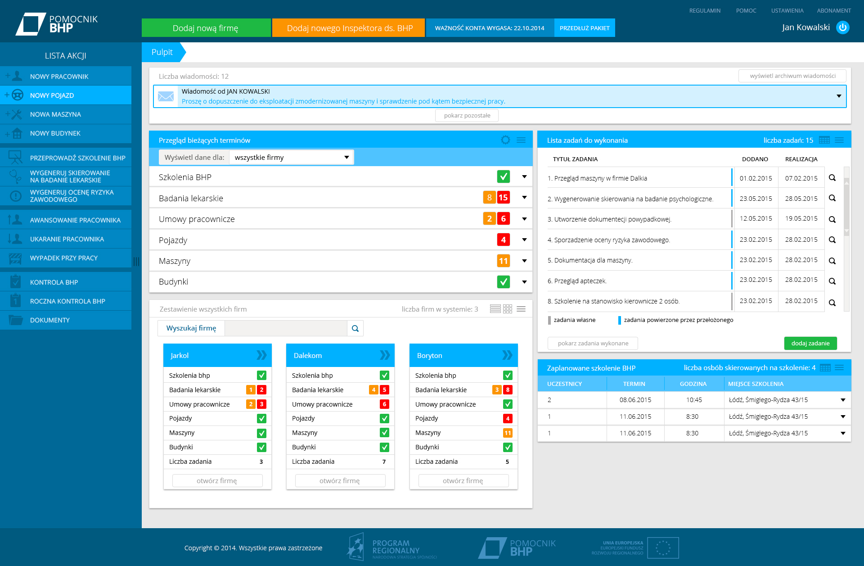The height and width of the screenshot is (566, 864).
Task: Click the task list vertical scrollbar
Action: point(846,239)
